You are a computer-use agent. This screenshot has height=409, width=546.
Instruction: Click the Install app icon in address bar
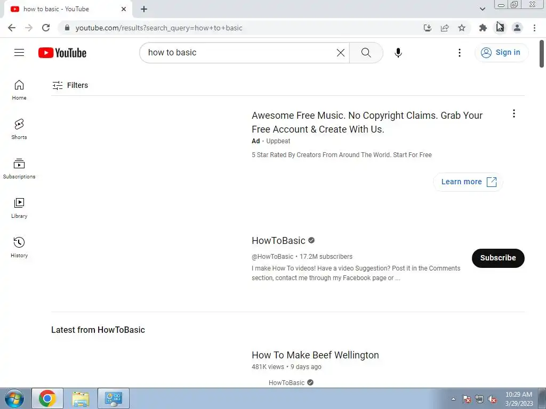pyautogui.click(x=427, y=28)
